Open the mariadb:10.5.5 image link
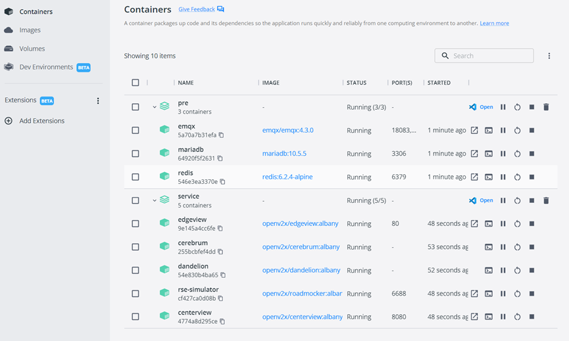This screenshot has height=341, width=569. pos(284,154)
